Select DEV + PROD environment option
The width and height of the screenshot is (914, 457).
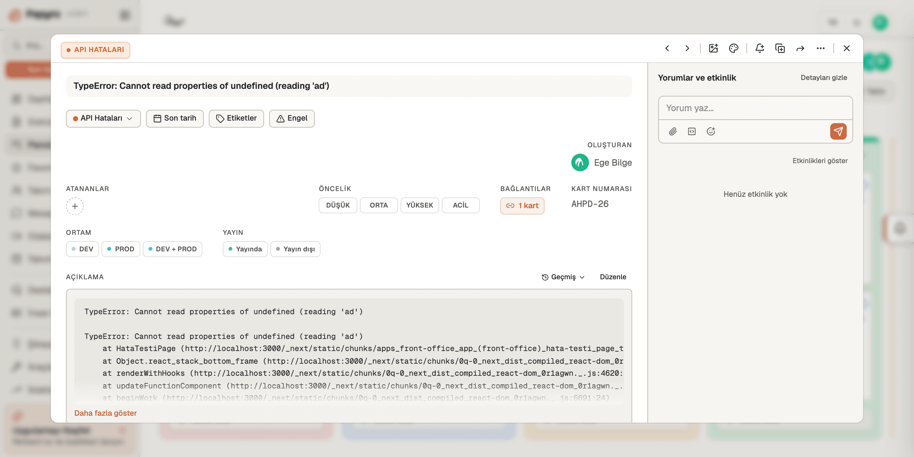pos(172,249)
